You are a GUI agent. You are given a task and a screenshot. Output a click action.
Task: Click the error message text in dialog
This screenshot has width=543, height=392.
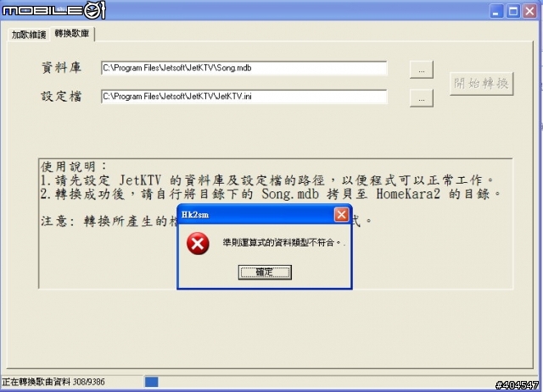pyautogui.click(x=284, y=243)
